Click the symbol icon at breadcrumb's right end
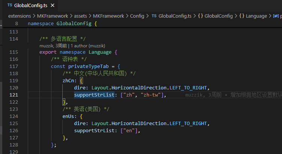 click(x=276, y=16)
